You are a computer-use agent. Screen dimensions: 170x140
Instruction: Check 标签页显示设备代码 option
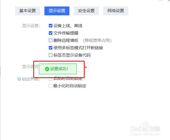click(51, 55)
